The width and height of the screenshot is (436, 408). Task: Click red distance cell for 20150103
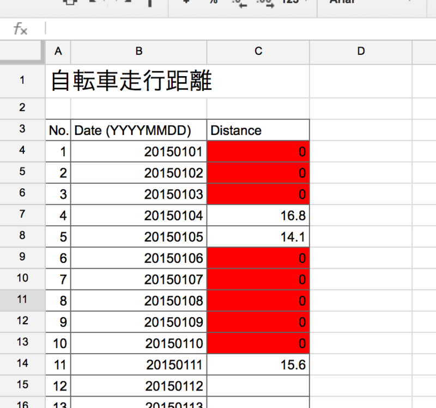click(258, 194)
